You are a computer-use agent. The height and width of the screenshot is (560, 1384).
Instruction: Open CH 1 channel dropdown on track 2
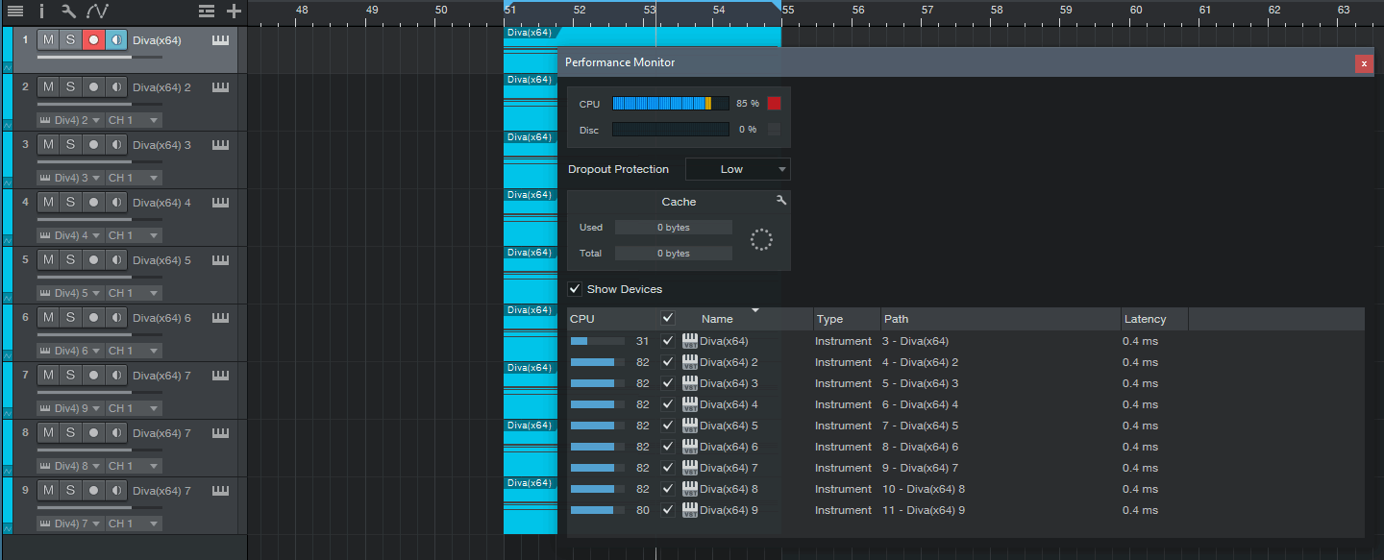point(134,120)
